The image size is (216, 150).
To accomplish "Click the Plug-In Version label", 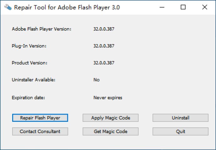I will 29,46.
